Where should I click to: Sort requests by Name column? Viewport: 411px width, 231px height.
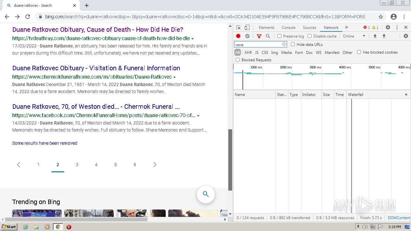(x=254, y=95)
